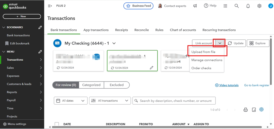Expand the Reports submenu arrow
The width and height of the screenshot is (274, 129).
(x=41, y=92)
